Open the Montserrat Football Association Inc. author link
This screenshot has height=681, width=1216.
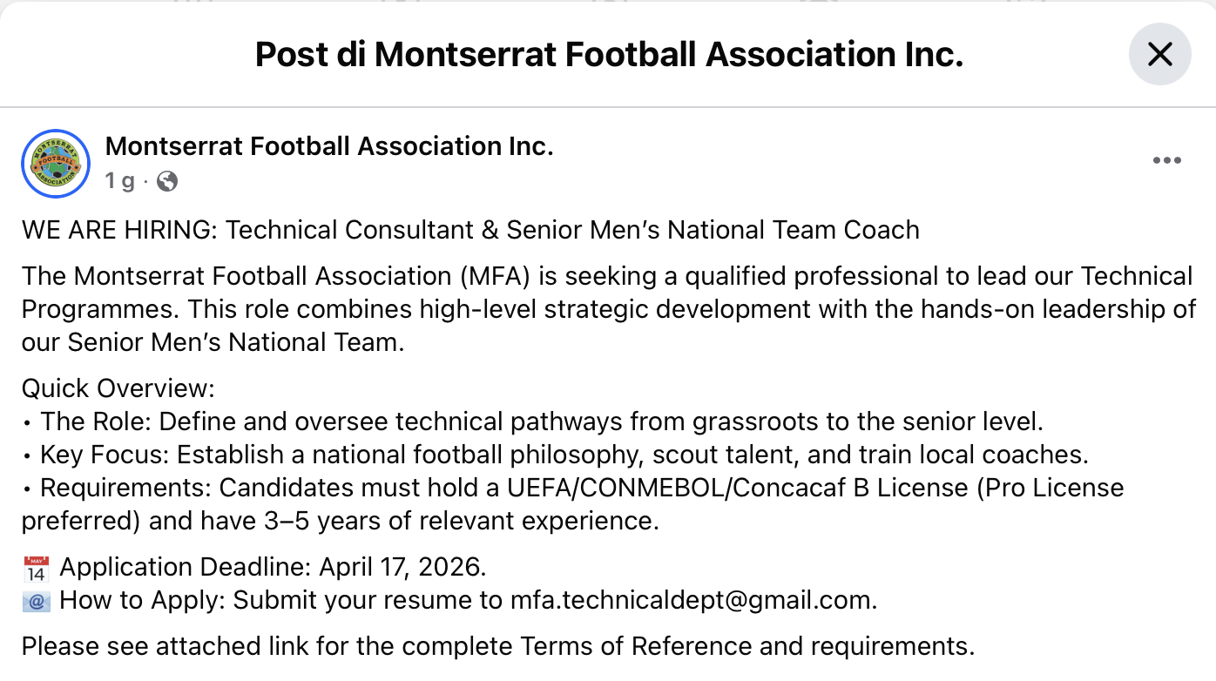[x=329, y=146]
